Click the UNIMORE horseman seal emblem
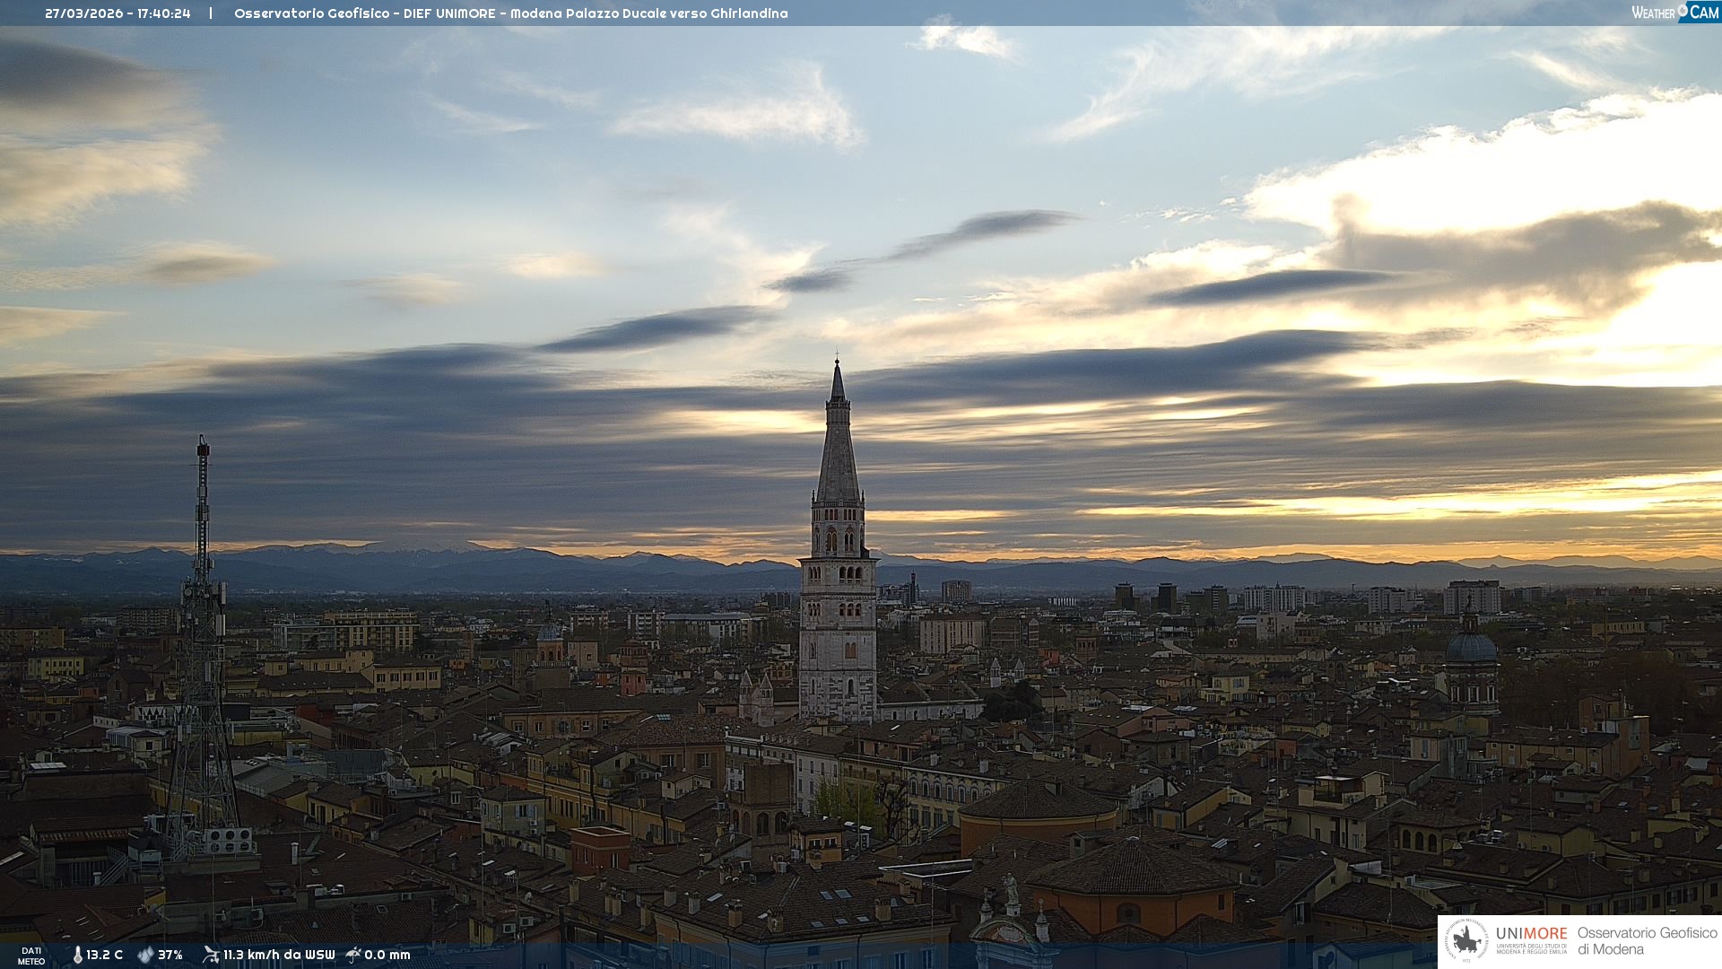 (x=1466, y=940)
